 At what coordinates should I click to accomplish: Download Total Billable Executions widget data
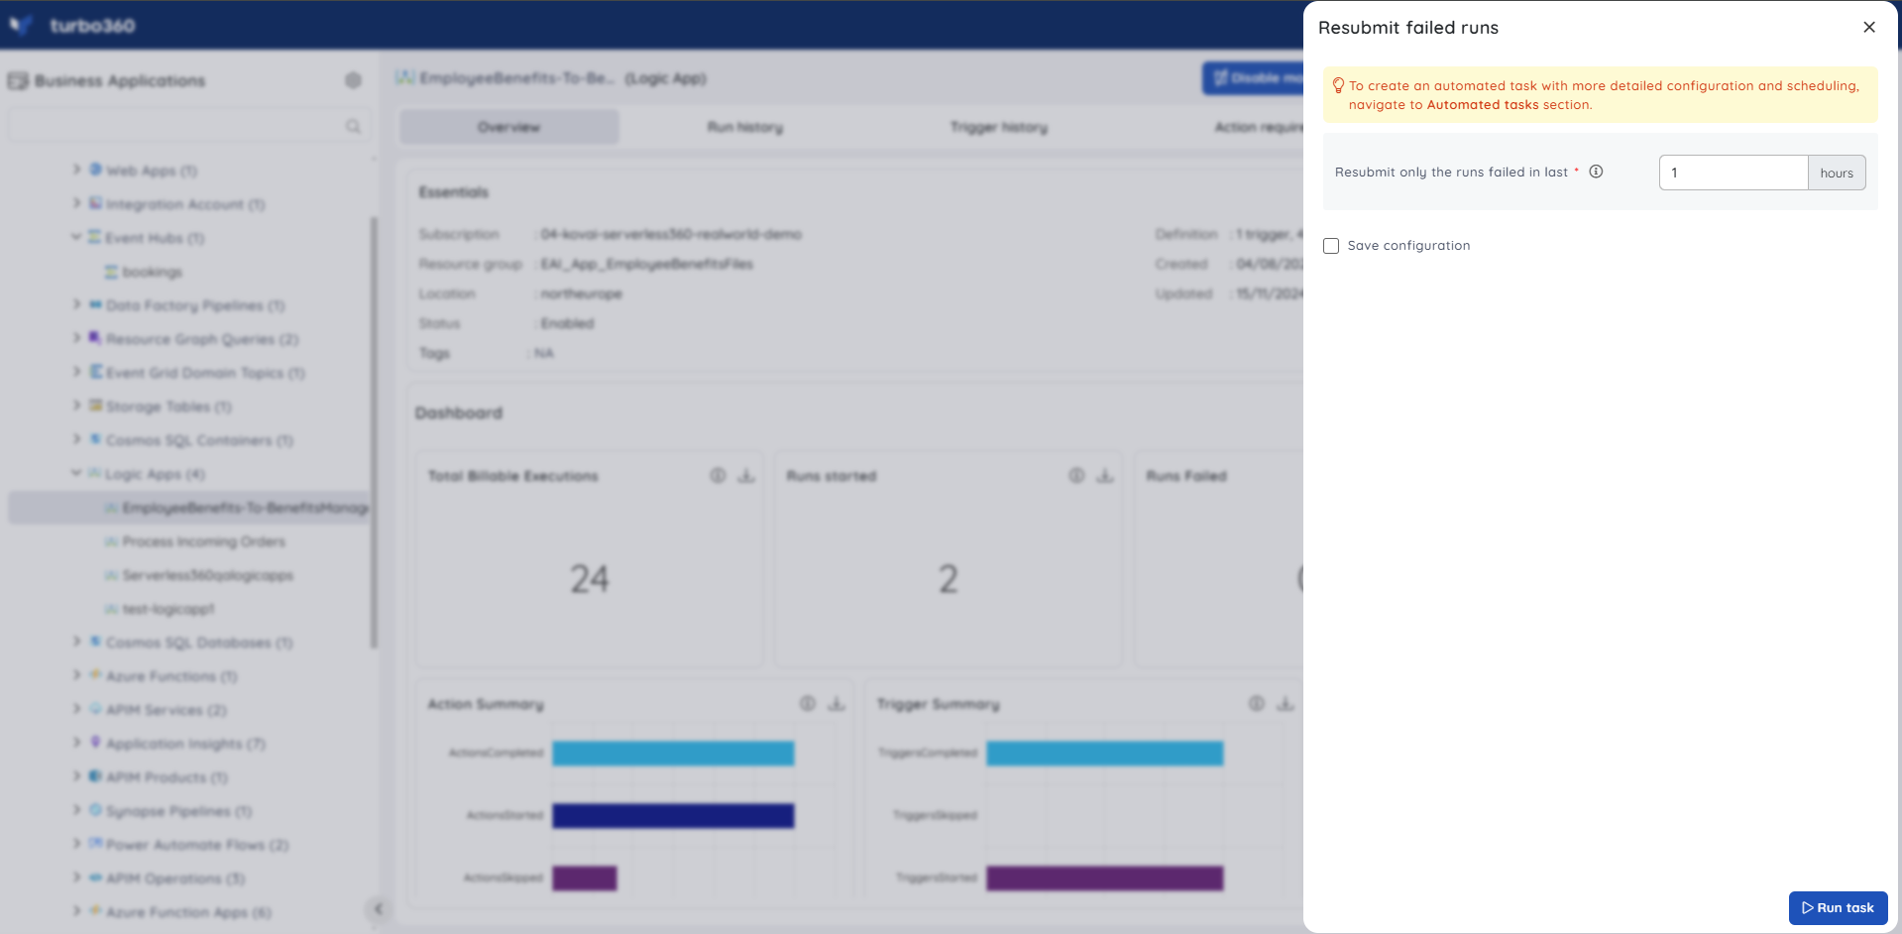coord(746,476)
